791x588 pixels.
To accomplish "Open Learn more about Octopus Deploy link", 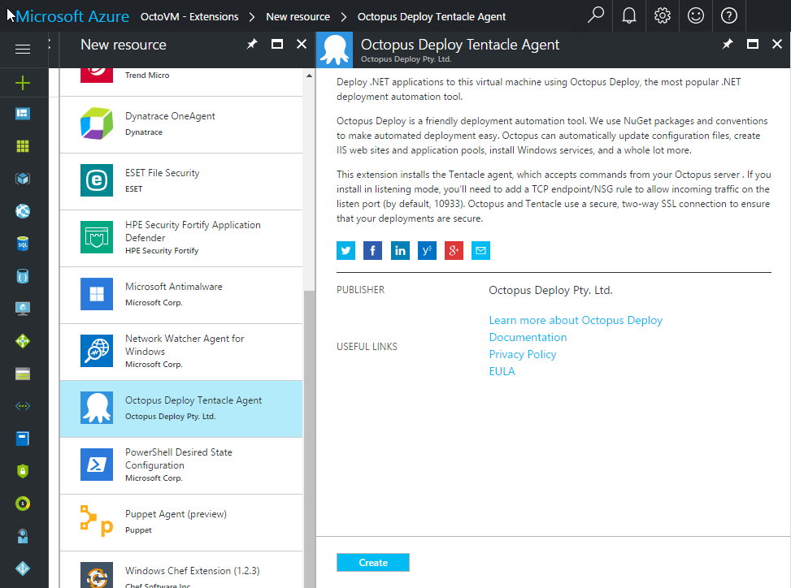I will (576, 320).
